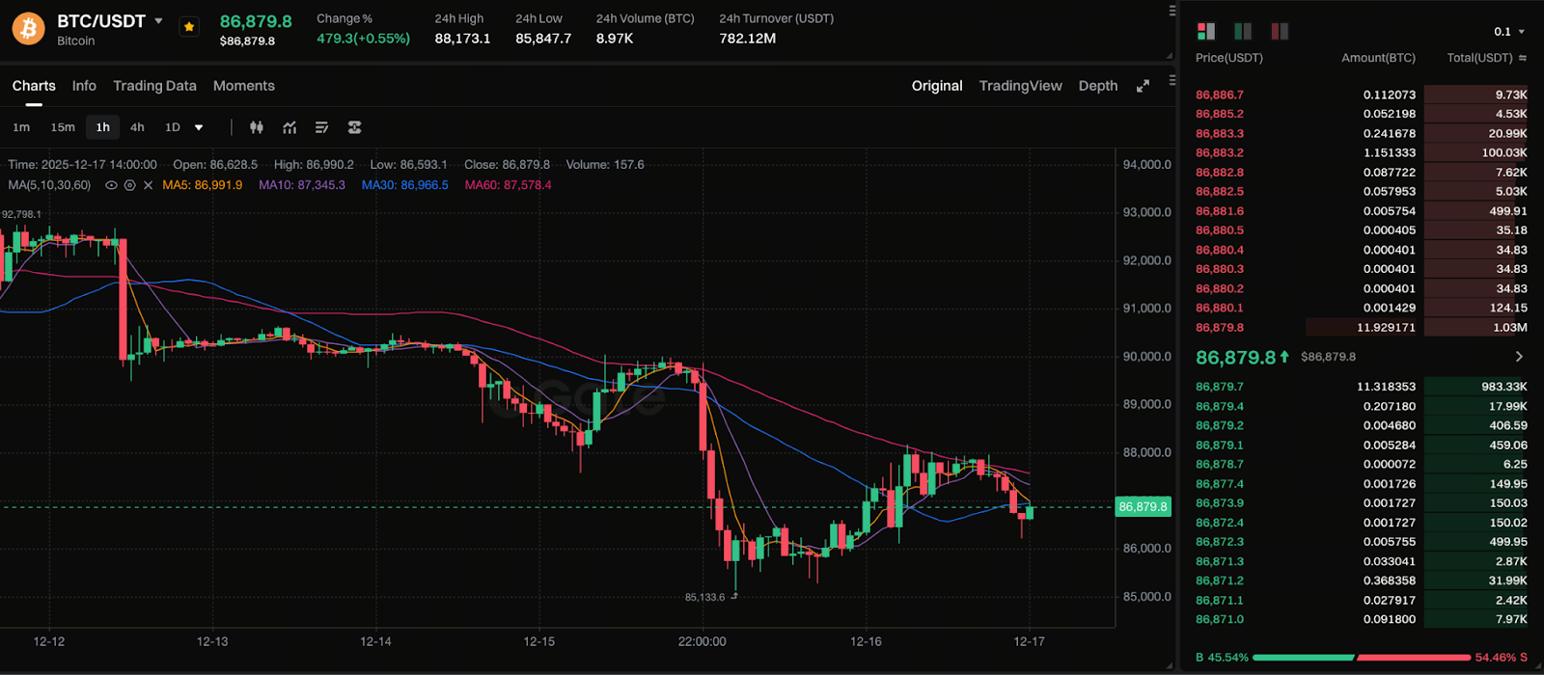This screenshot has width=1544, height=675.
Task: Select the 1h timeframe
Action: [x=103, y=127]
